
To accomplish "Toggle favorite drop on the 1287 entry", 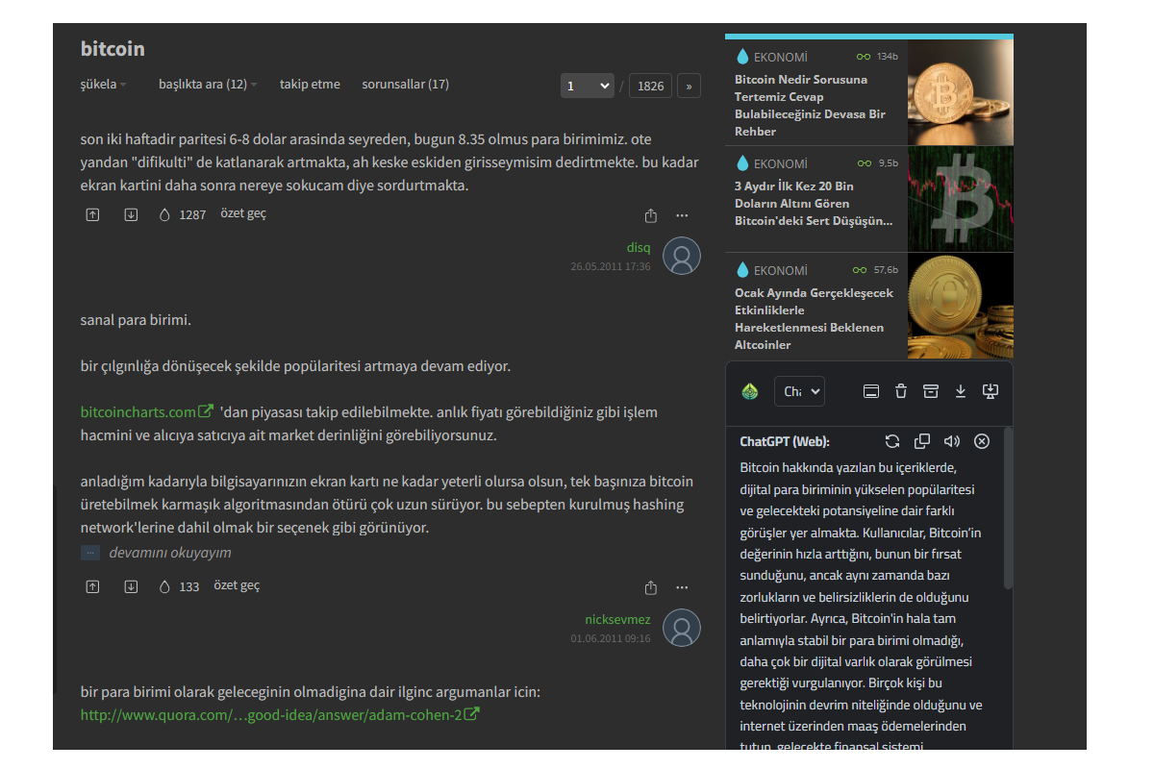I will 164,215.
